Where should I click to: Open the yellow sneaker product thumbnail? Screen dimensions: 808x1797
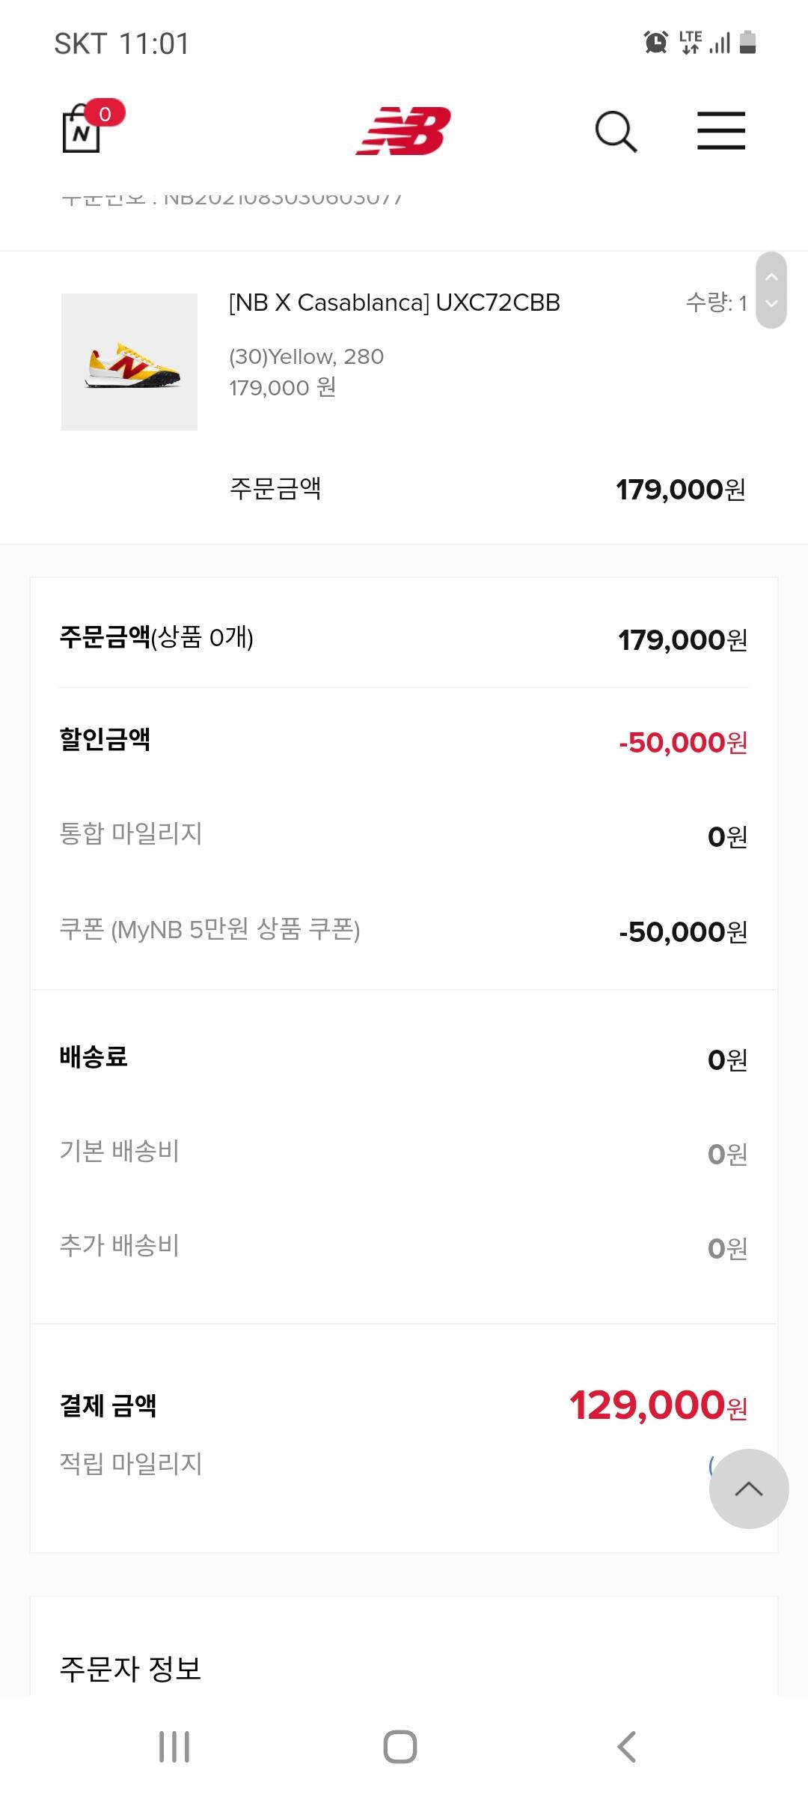[x=129, y=362]
